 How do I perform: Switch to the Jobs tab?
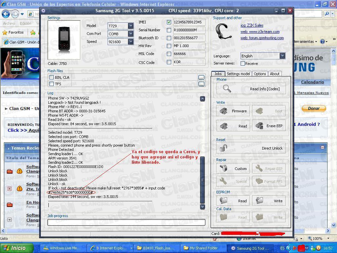218,73
